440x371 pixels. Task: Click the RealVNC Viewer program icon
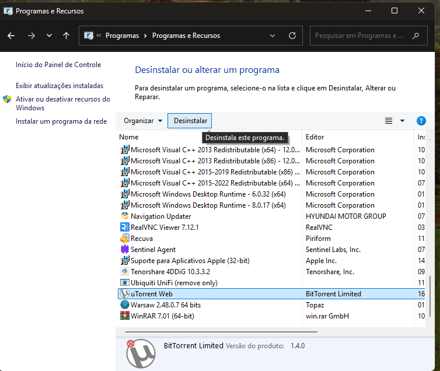pos(125,228)
